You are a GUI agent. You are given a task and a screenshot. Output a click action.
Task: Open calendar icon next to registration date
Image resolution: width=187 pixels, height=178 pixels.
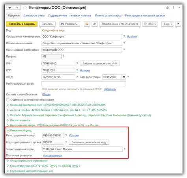[124, 77]
